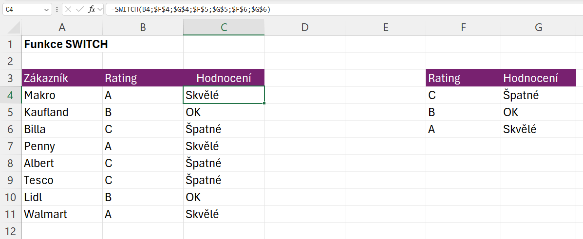Select the cell containing Kaufland

click(62, 112)
